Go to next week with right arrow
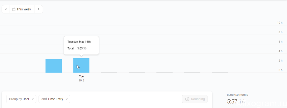The image size is (287, 108). tap(39, 9)
